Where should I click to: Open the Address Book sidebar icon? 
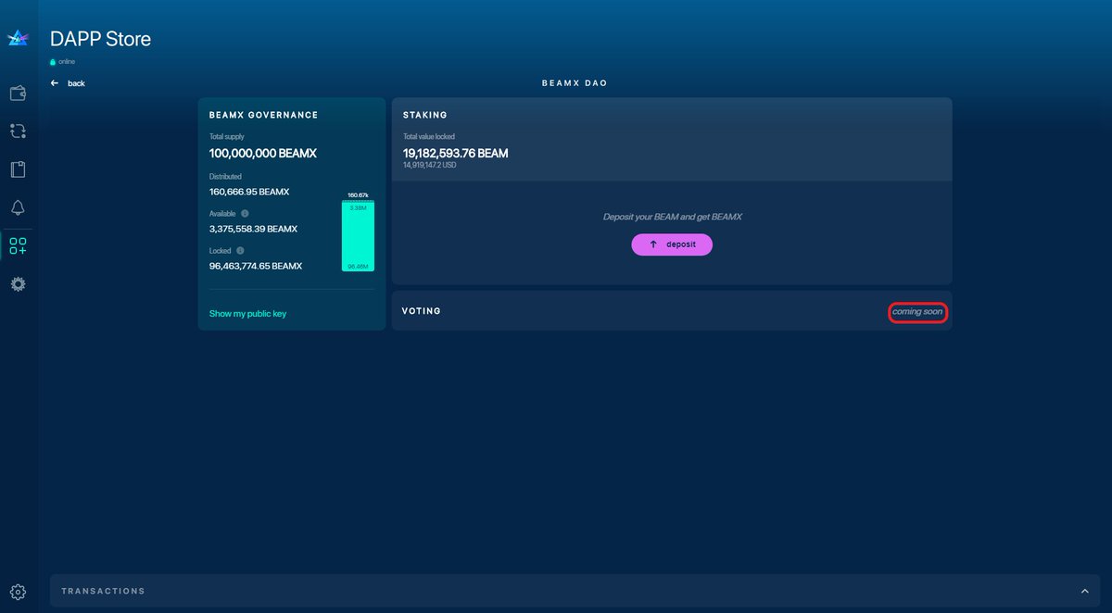click(x=18, y=169)
